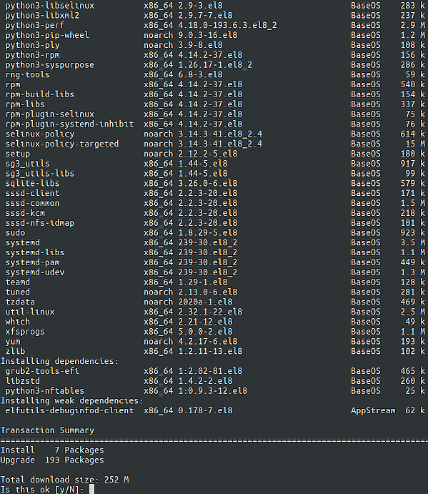Select the sssd-client package name

(x=32, y=193)
